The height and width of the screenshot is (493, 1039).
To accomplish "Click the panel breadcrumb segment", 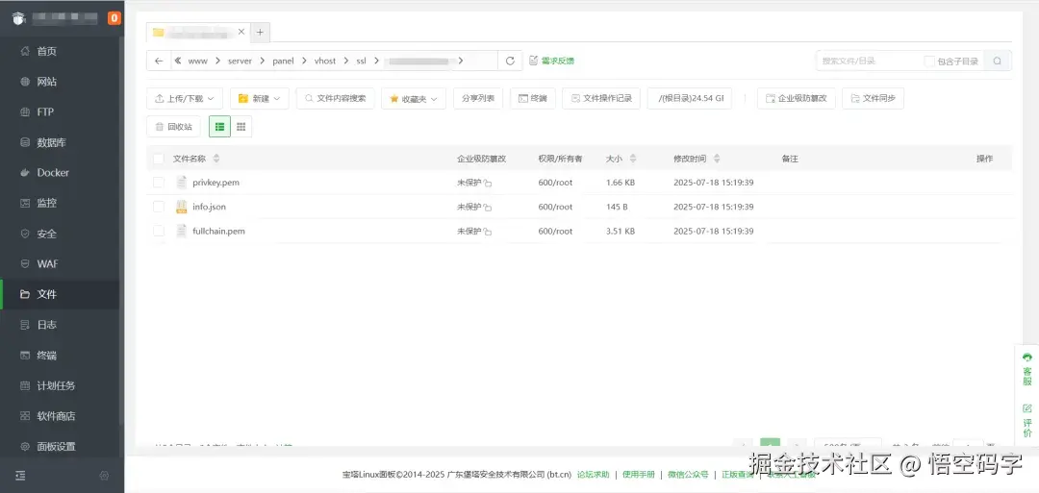I will [x=283, y=61].
